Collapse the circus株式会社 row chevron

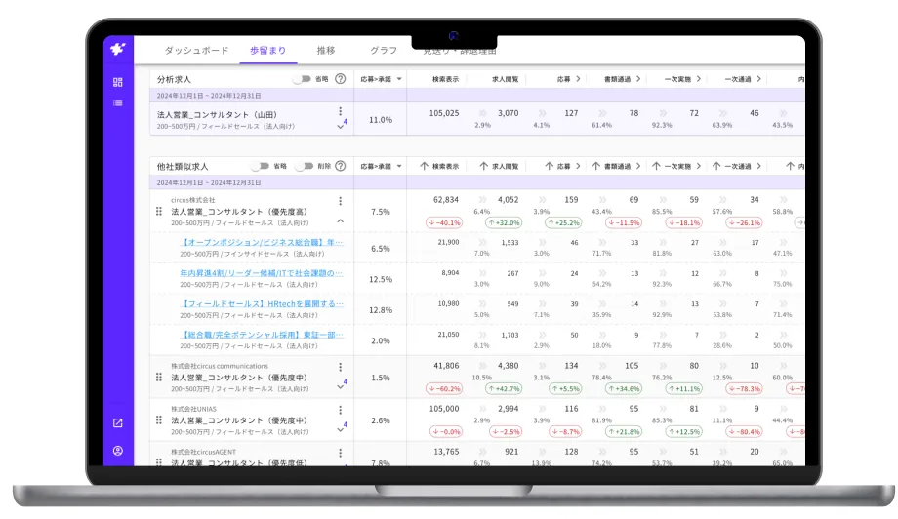point(341,221)
